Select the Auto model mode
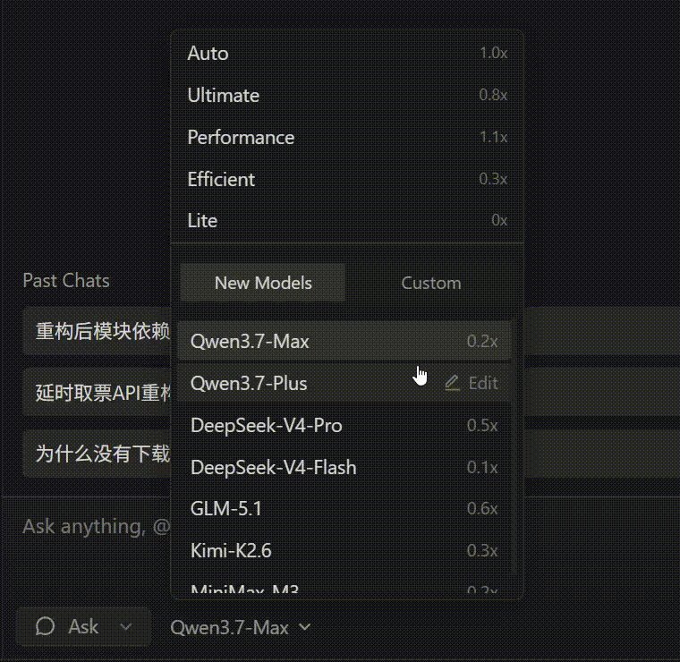Viewport: 680px width, 662px height. [347, 54]
